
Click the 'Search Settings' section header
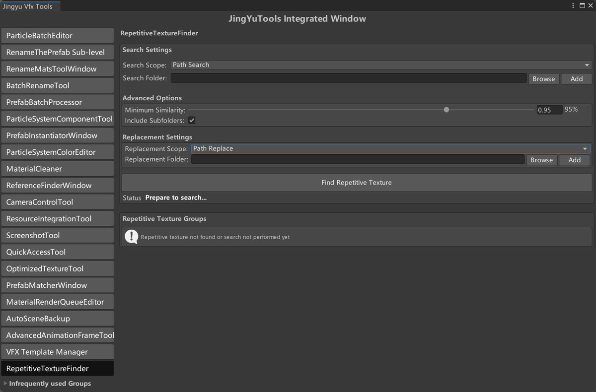(x=147, y=50)
